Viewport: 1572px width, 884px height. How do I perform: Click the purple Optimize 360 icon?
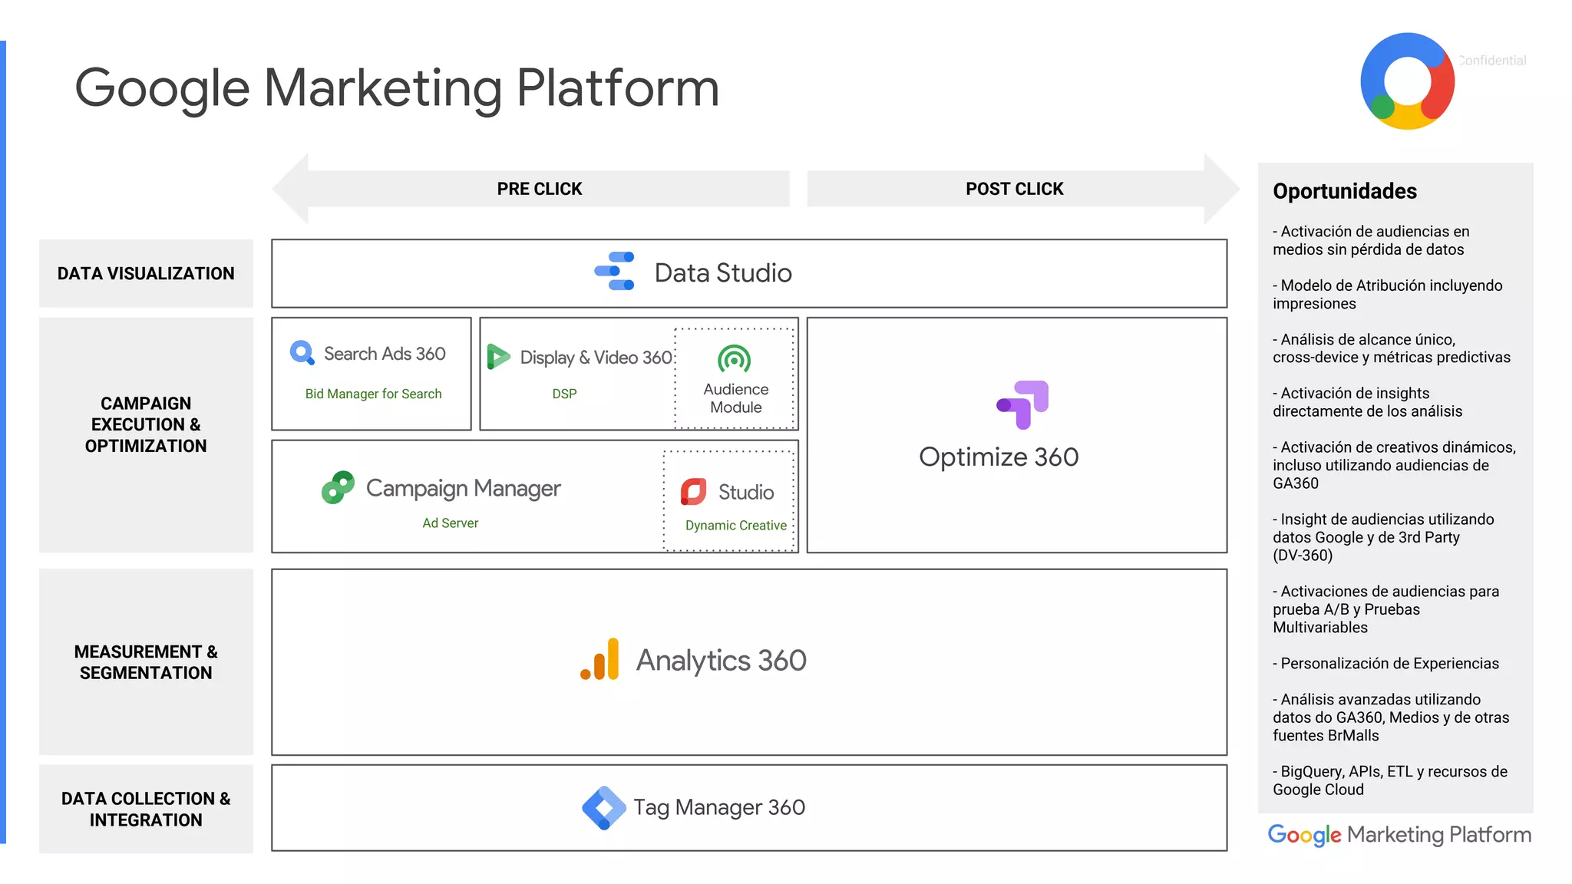[x=1022, y=404]
